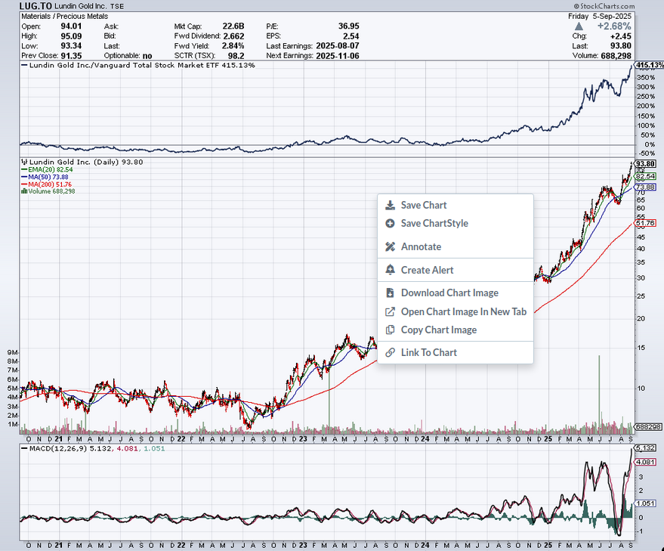
Task: Click the plus icon beside Save ChartStyle
Action: pyautogui.click(x=390, y=224)
